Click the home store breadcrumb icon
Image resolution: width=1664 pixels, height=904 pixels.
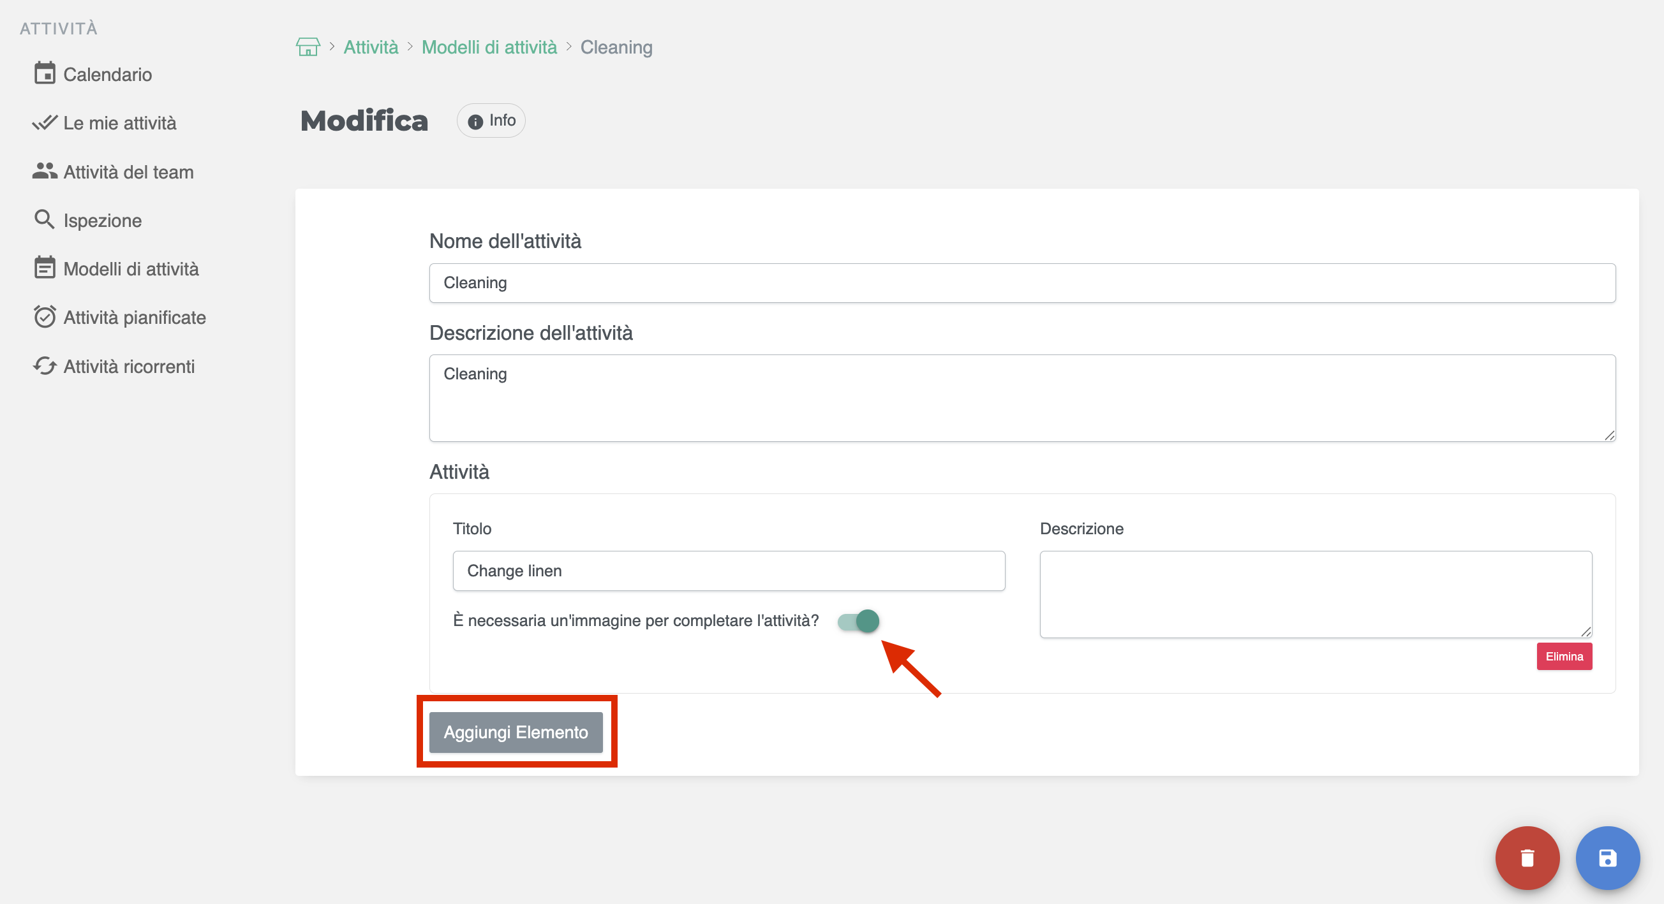[308, 47]
